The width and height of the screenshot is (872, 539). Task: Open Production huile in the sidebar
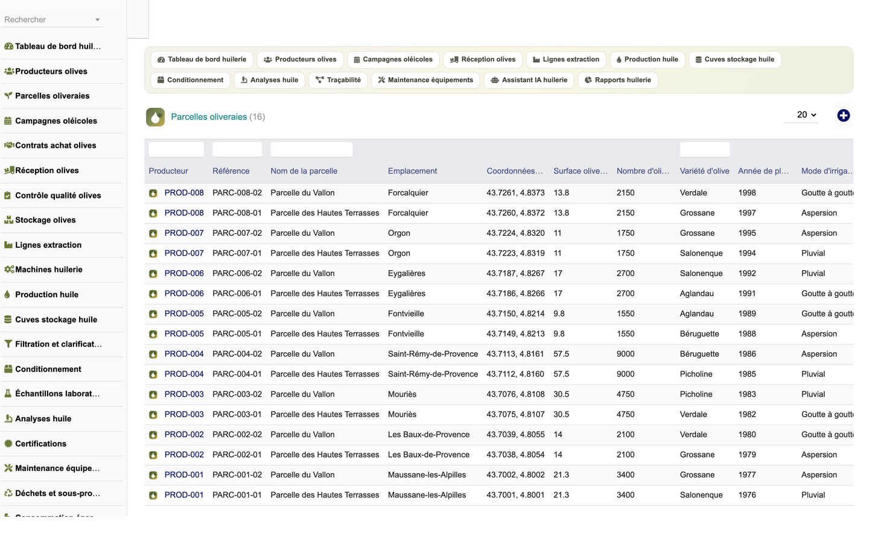coord(46,295)
